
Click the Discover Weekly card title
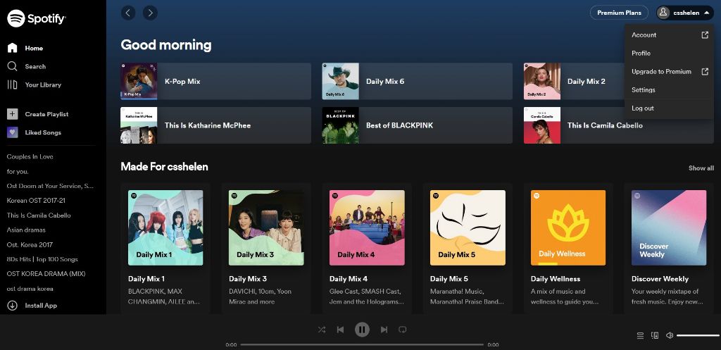[x=660, y=279]
